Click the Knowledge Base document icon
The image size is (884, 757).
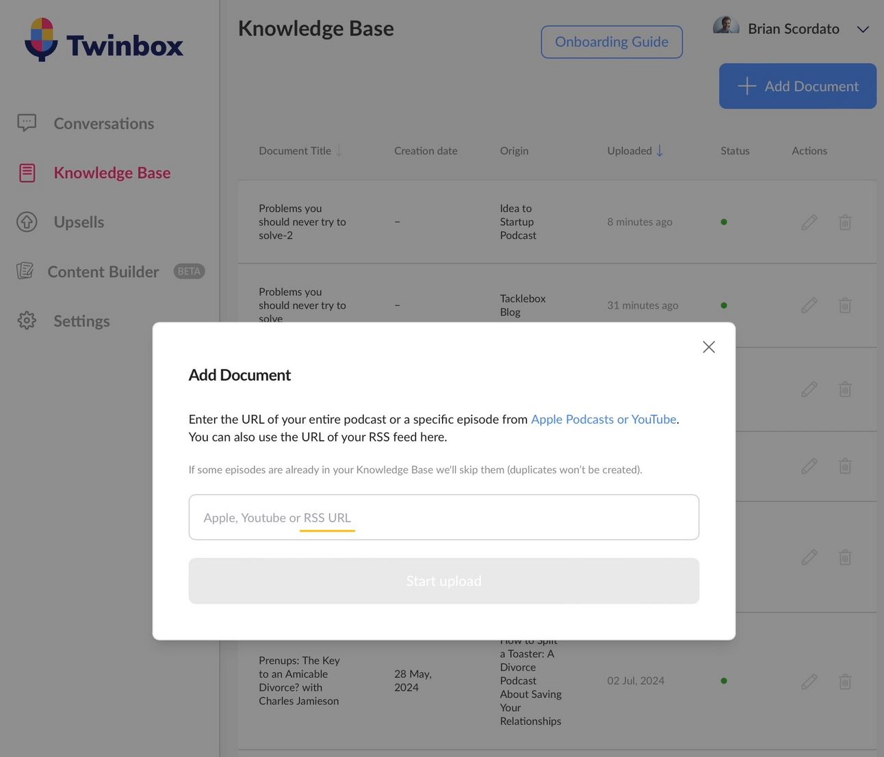tap(27, 172)
